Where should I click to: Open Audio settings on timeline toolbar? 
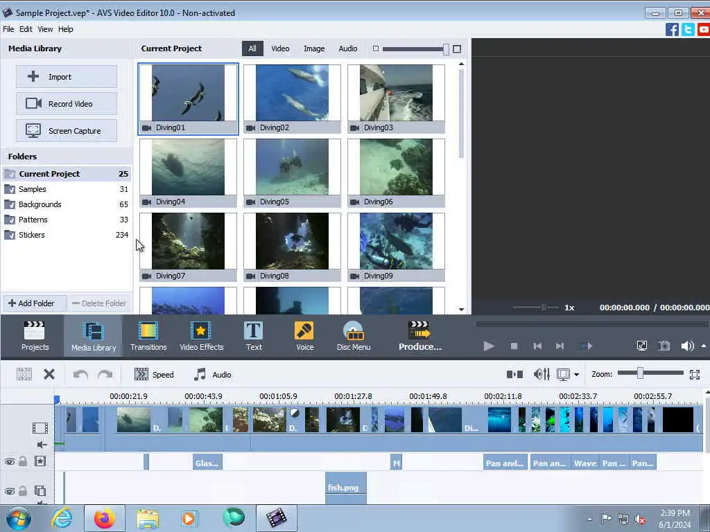(212, 375)
